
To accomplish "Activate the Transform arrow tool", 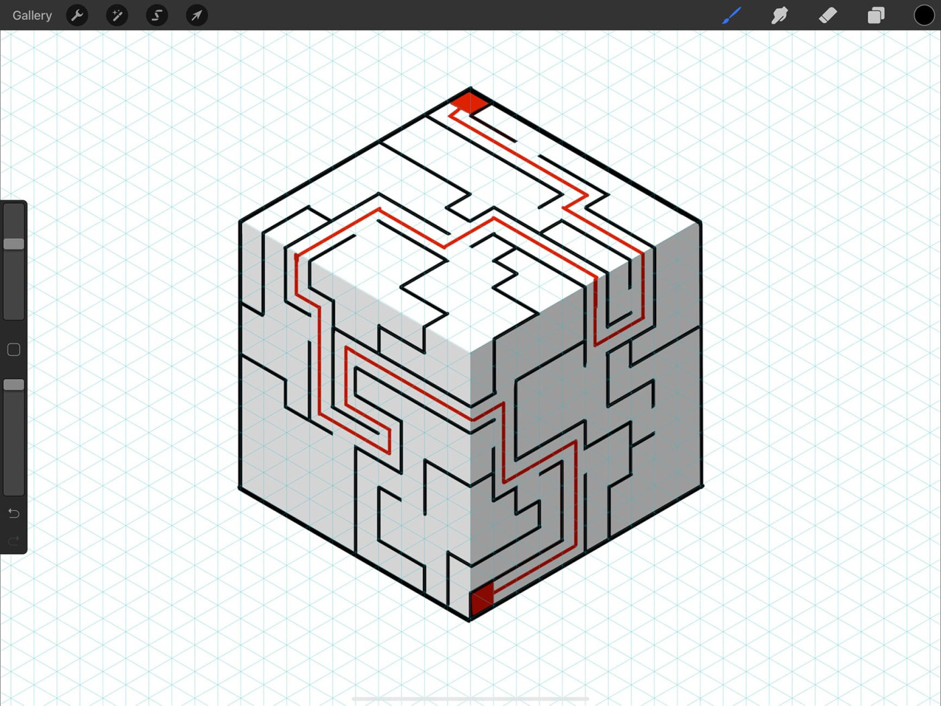I will [x=196, y=15].
